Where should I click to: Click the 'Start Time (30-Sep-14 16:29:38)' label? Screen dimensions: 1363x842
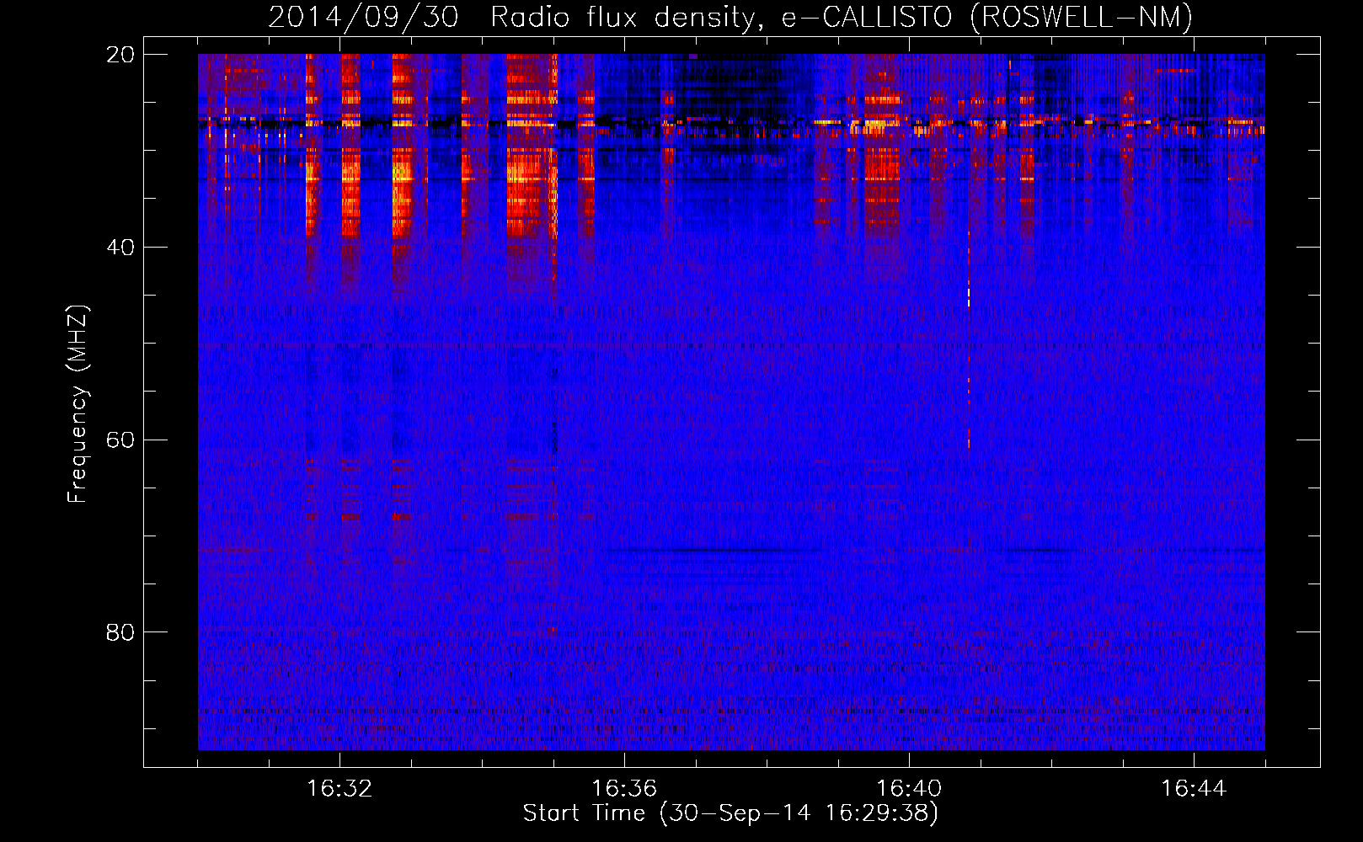pos(730,813)
